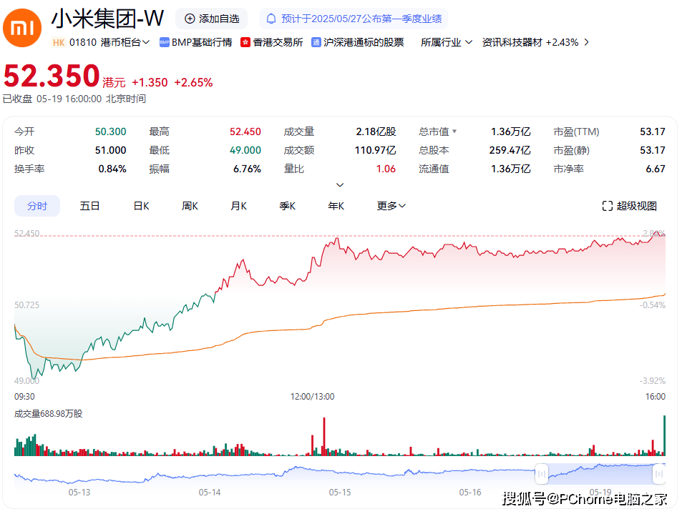Screen dimensions: 682x514
Task: Switch to the 周K tab
Action: point(190,206)
